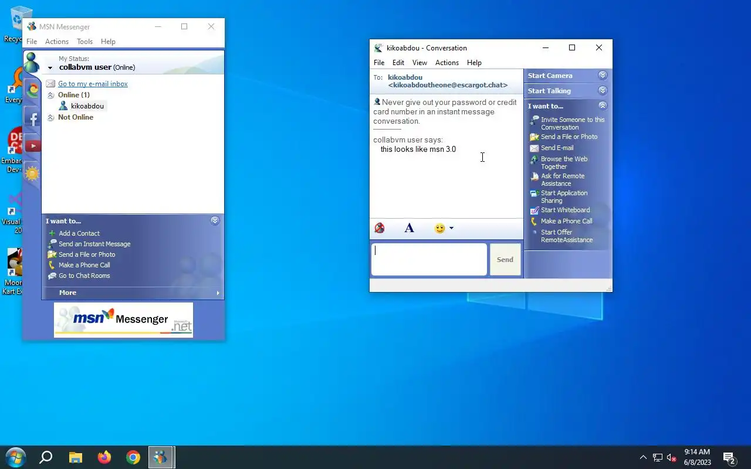Click the muted volume tray icon

(x=672, y=457)
